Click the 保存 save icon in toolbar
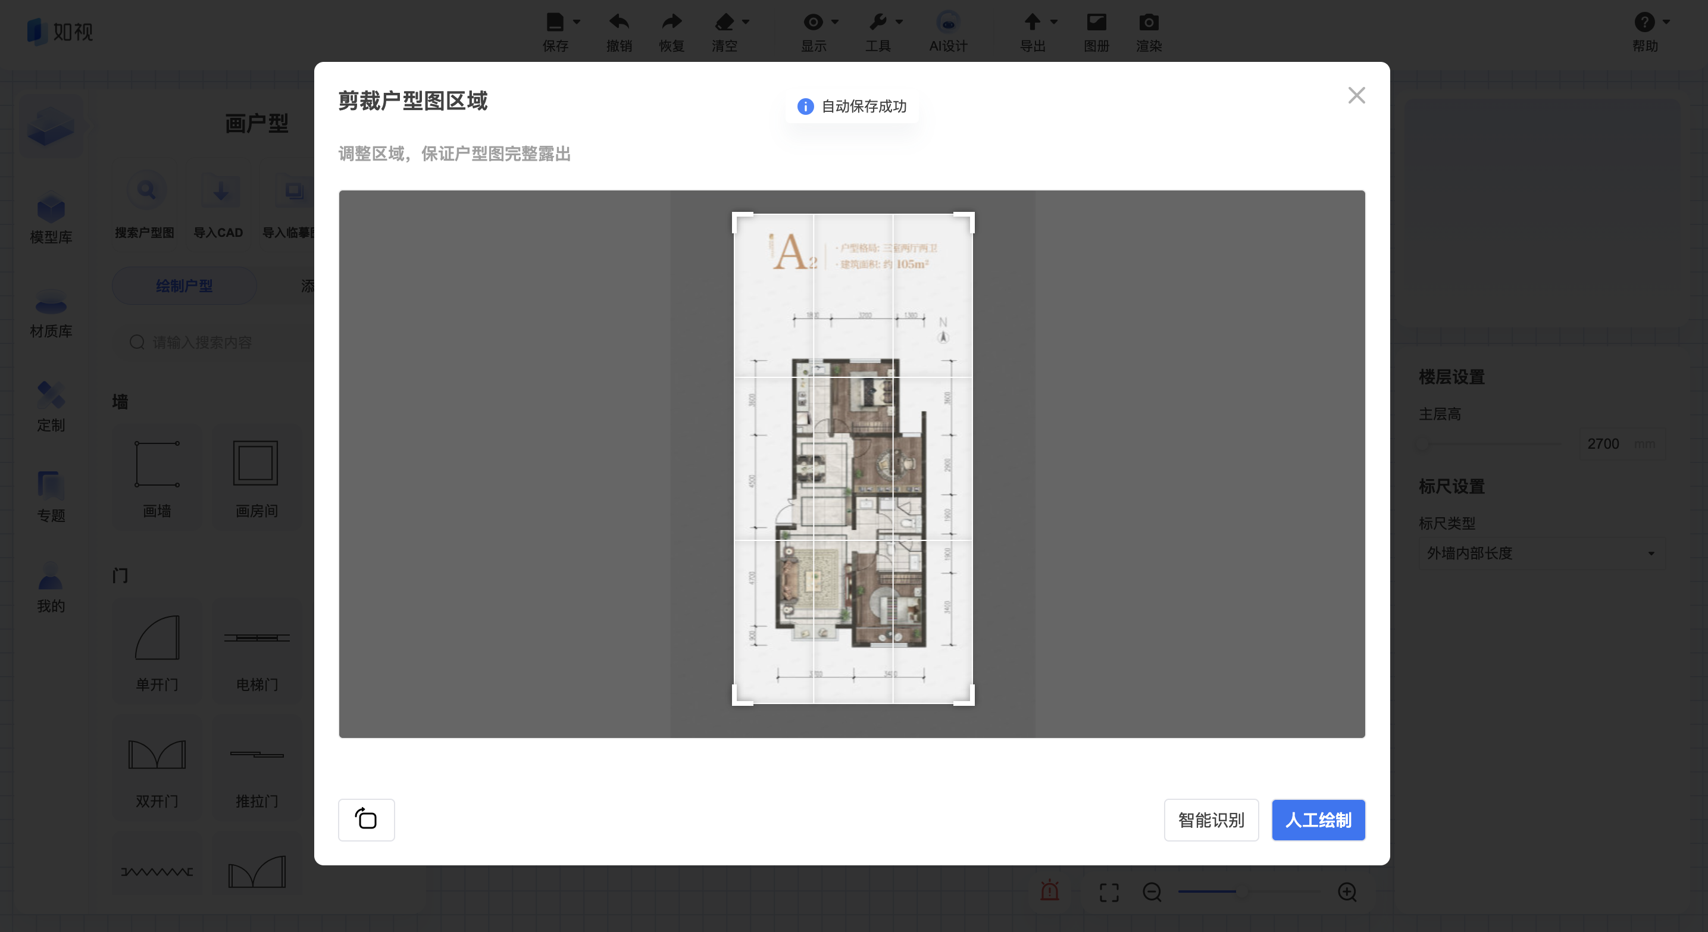The width and height of the screenshot is (1708, 932). click(554, 22)
